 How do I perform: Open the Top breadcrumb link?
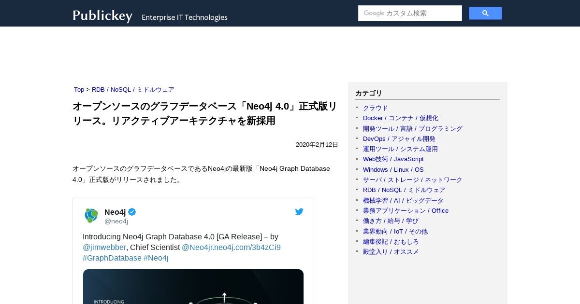point(79,90)
